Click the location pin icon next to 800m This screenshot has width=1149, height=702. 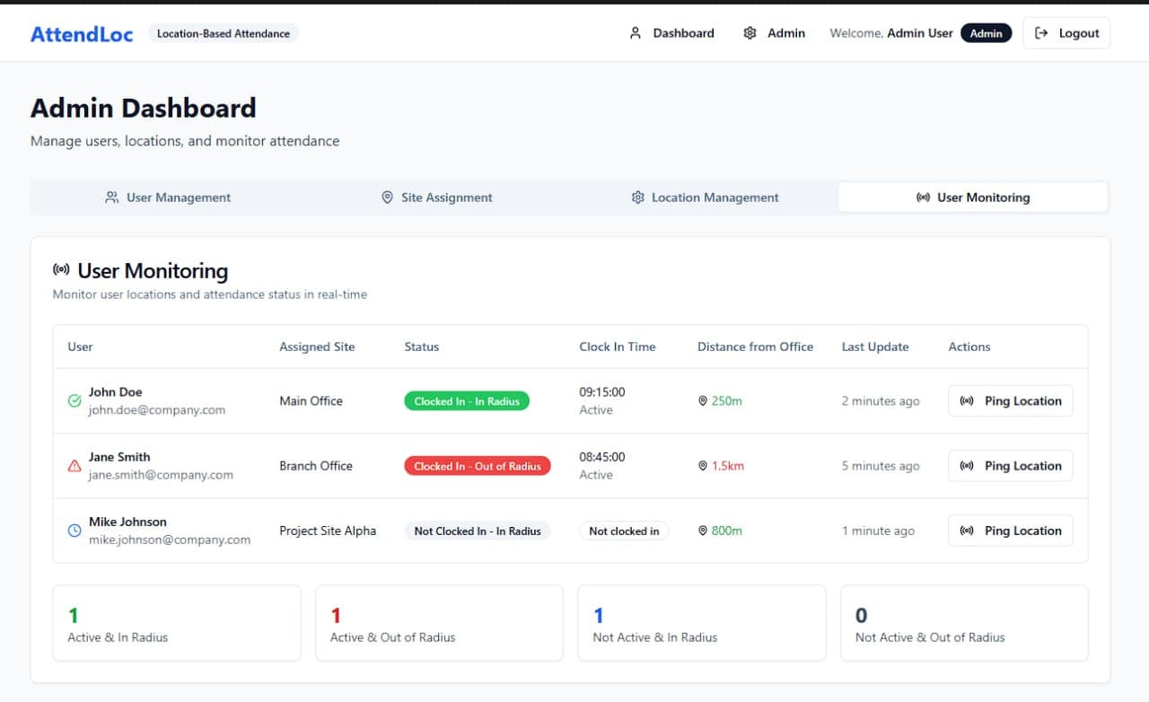703,531
